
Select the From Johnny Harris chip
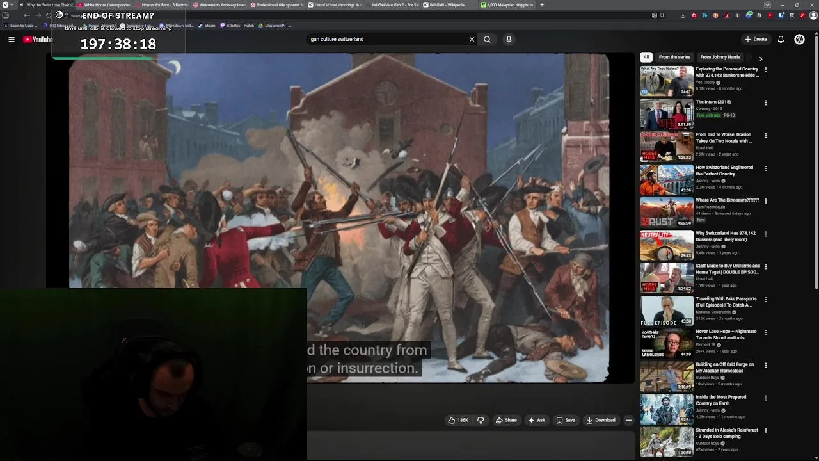720,57
